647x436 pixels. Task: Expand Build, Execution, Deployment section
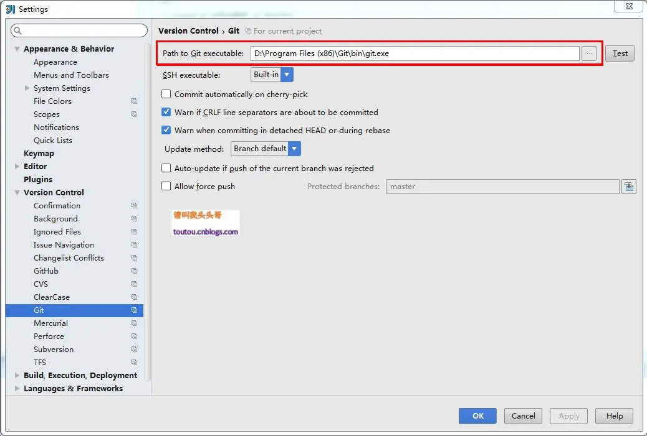click(x=17, y=376)
